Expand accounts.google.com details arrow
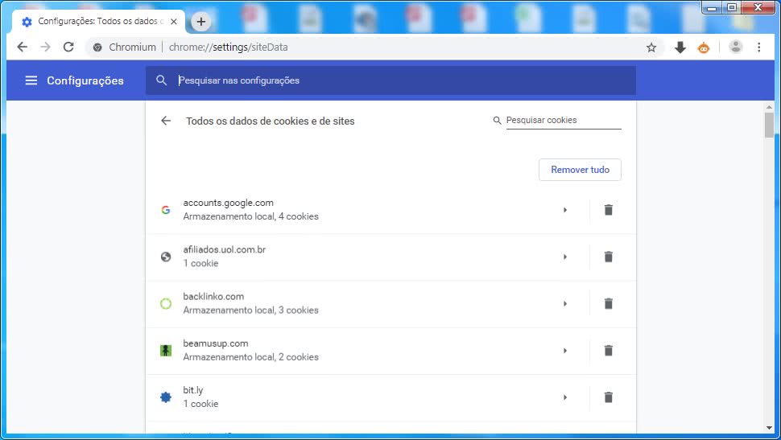This screenshot has height=440, width=781. (565, 210)
